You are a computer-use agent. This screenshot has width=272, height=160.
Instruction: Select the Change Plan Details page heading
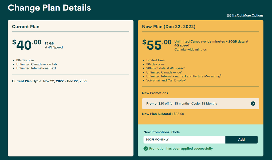(x=49, y=8)
